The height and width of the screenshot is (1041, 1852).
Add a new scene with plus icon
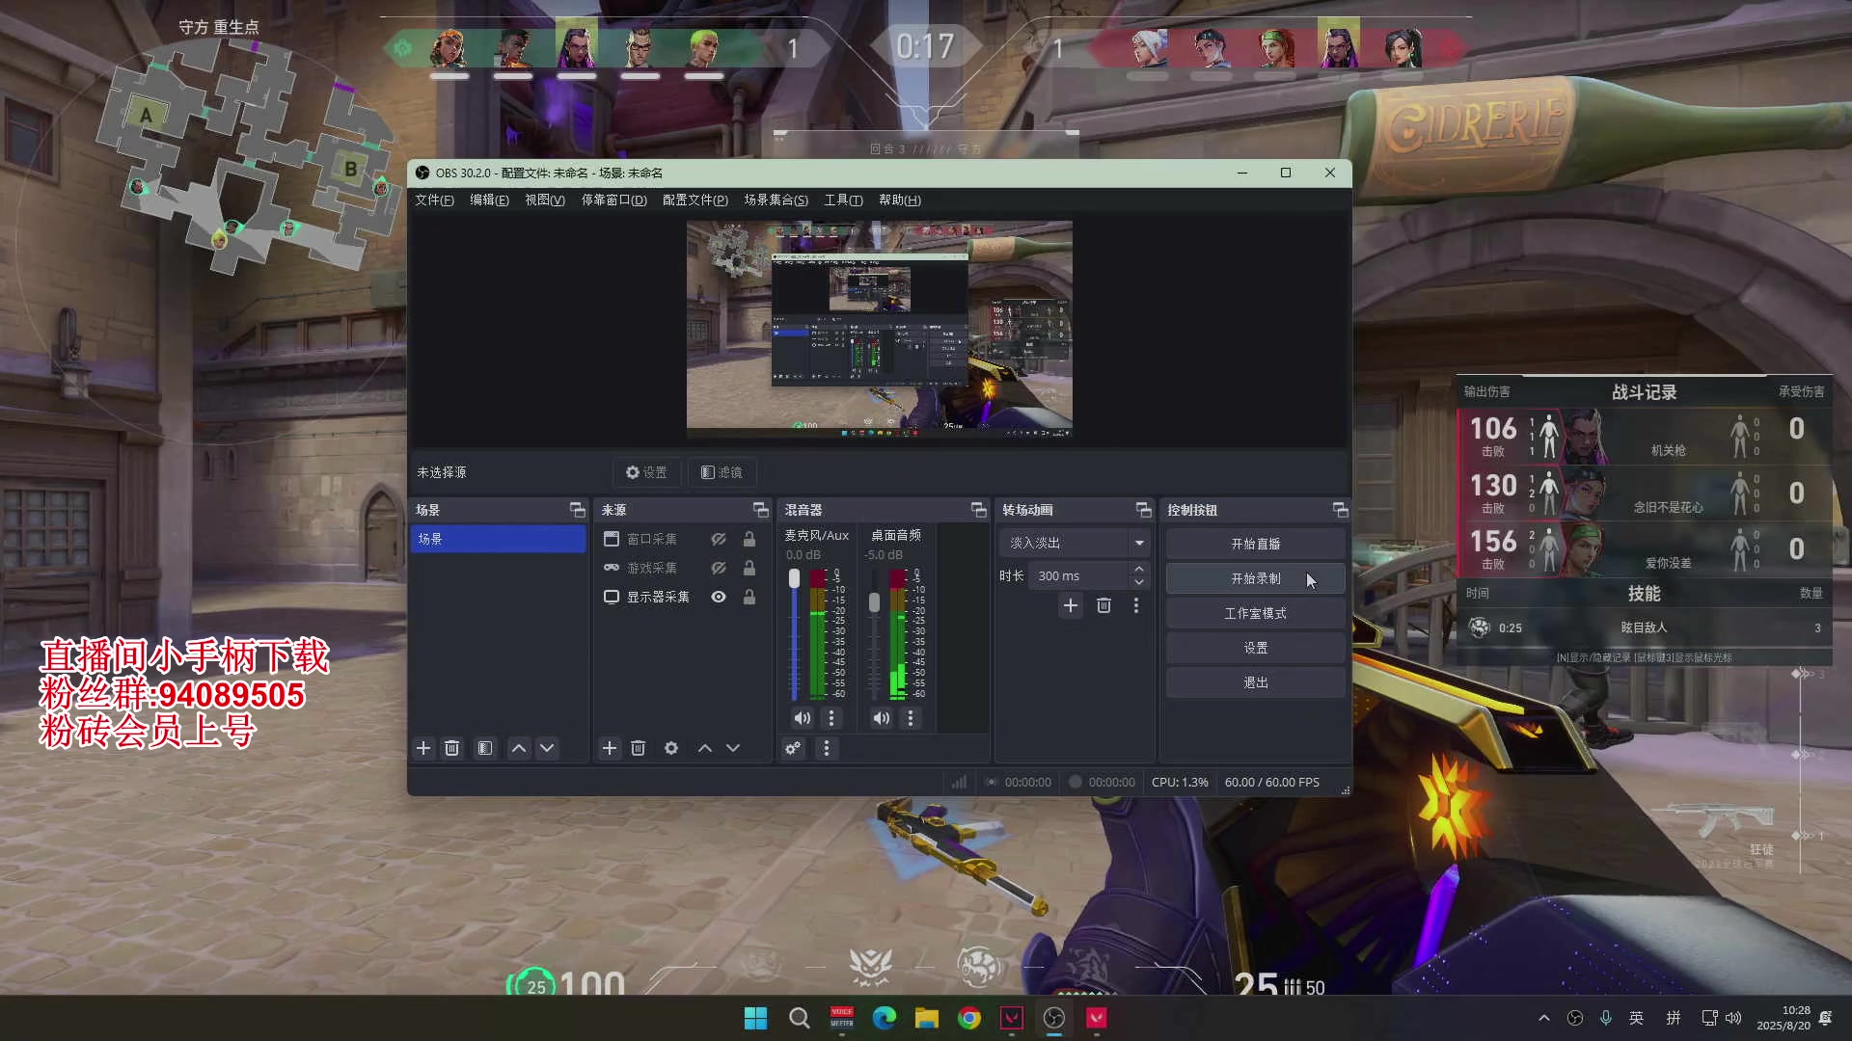pos(422,748)
